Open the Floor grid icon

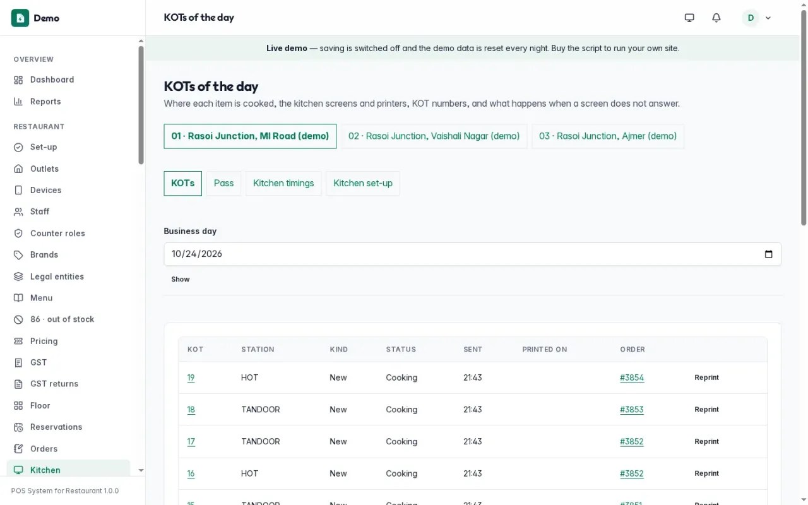[x=18, y=406]
